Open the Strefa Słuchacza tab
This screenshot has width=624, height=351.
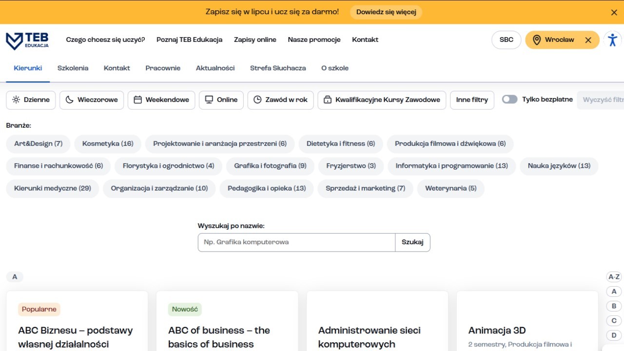(278, 68)
